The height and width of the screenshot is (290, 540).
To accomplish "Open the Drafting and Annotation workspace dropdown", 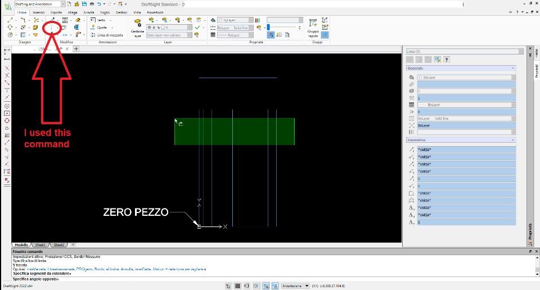I will click(62, 4).
